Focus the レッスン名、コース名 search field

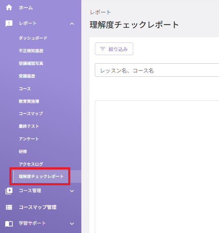(157, 70)
